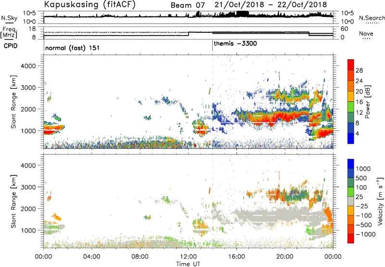This screenshot has width=385, height=267.
Task: Pick the light green segment of power colorbar
Action: pyautogui.click(x=351, y=107)
